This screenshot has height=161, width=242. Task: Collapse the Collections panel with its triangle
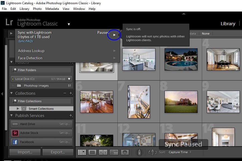click(x=11, y=93)
